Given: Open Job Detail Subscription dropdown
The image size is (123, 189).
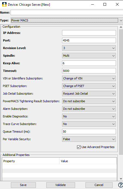Looking at the screenshot, I should tap(89, 94).
